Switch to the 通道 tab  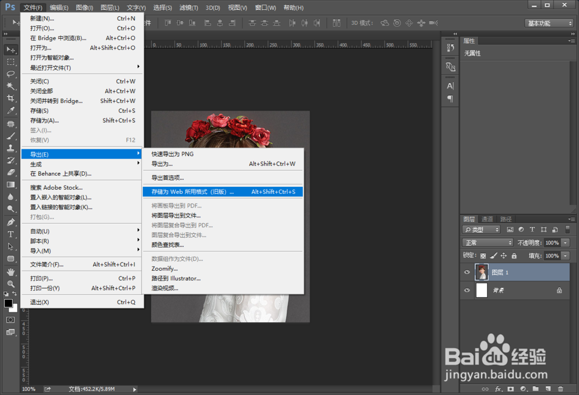487,219
